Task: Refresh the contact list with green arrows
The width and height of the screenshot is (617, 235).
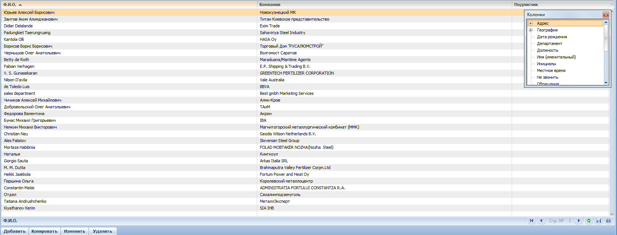Action: tap(589, 221)
